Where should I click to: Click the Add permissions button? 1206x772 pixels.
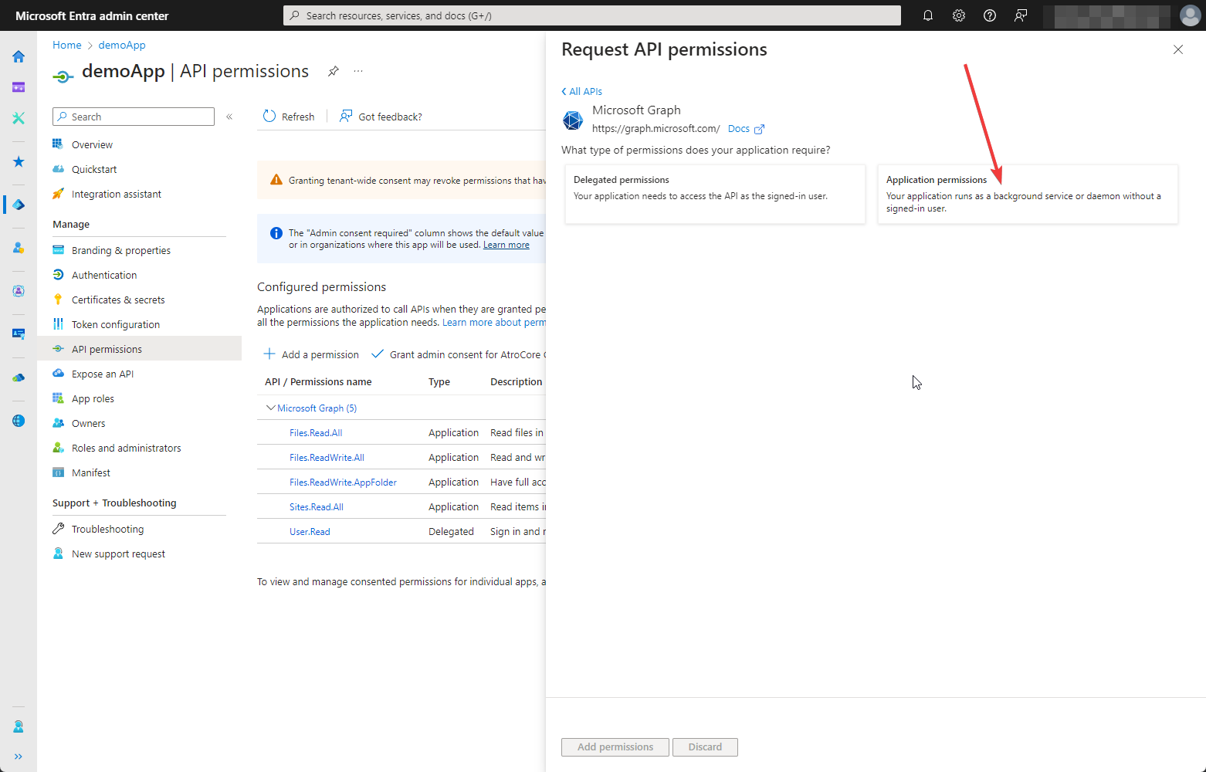[x=615, y=747]
